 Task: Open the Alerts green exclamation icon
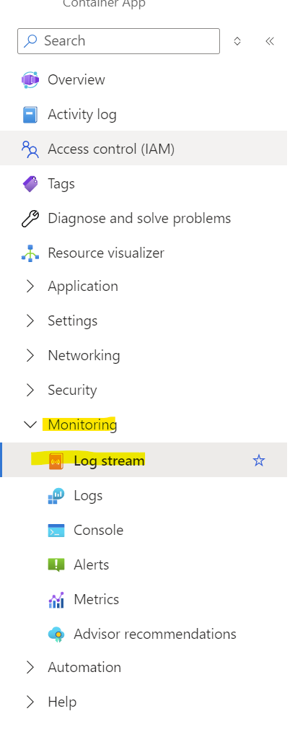tap(56, 565)
